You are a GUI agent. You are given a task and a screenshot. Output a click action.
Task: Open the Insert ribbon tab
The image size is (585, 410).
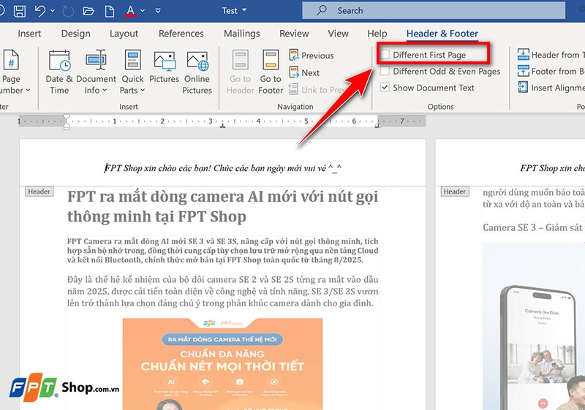pyautogui.click(x=29, y=34)
